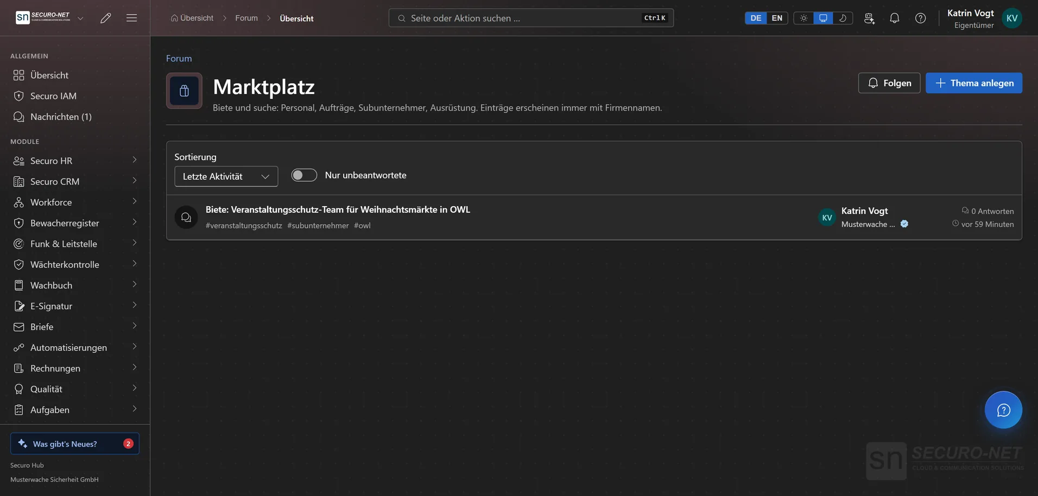Click the #subunternehmer tag
Viewport: 1038px width, 496px height.
click(318, 225)
